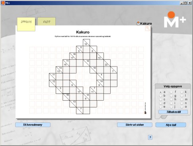The height and width of the screenshot is (146, 193).
Task: Select exercise option f
Action: tap(172, 92)
